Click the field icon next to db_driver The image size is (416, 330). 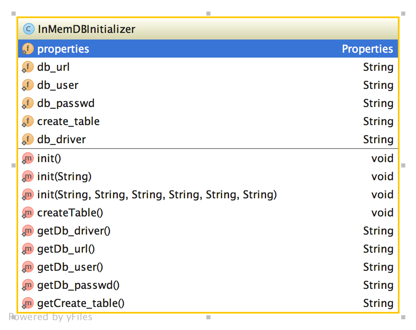(x=28, y=139)
